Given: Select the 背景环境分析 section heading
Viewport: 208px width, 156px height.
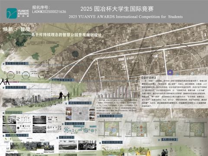Looking at the screenshot, I should [x=15, y=63].
